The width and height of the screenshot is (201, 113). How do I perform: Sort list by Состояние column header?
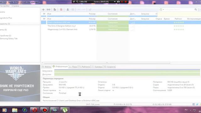112,19
